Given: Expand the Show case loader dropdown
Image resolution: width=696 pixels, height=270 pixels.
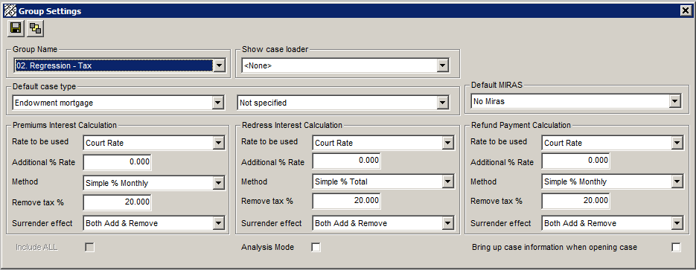Looking at the screenshot, I should pos(443,65).
